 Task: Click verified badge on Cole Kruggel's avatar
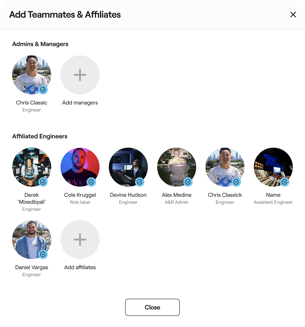(91, 182)
